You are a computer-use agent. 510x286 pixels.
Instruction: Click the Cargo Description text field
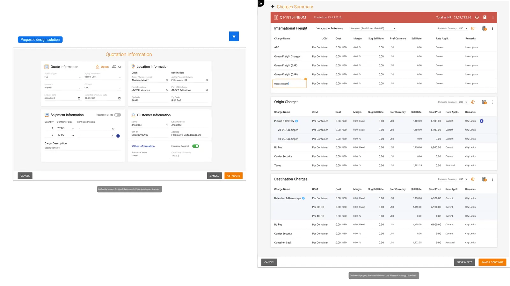click(83, 148)
